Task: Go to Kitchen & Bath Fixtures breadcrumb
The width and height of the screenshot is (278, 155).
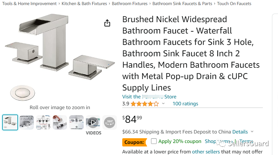Action: click(84, 4)
